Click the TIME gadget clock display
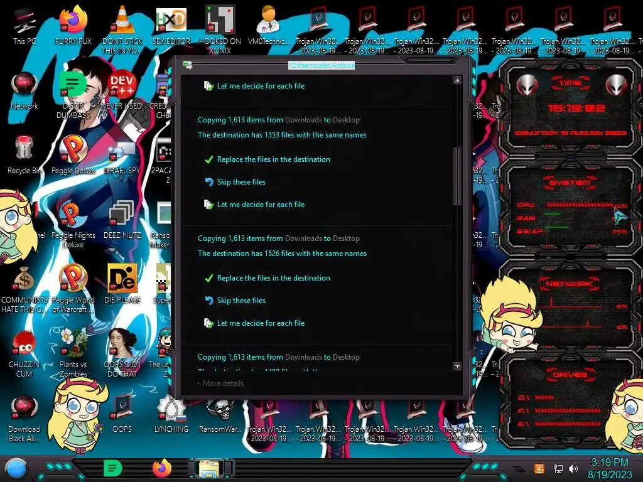 pyautogui.click(x=576, y=108)
